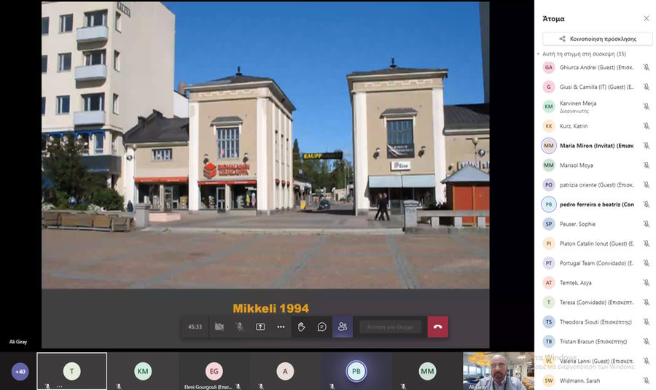Click the muted mic icon beside Marisol Moya
This screenshot has width=656, height=390.
point(646,165)
